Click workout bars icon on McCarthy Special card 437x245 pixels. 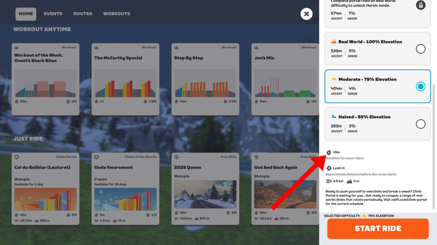[96, 48]
